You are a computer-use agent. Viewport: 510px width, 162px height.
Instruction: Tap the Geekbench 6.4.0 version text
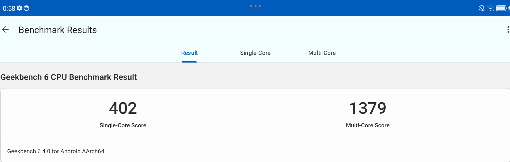56,151
